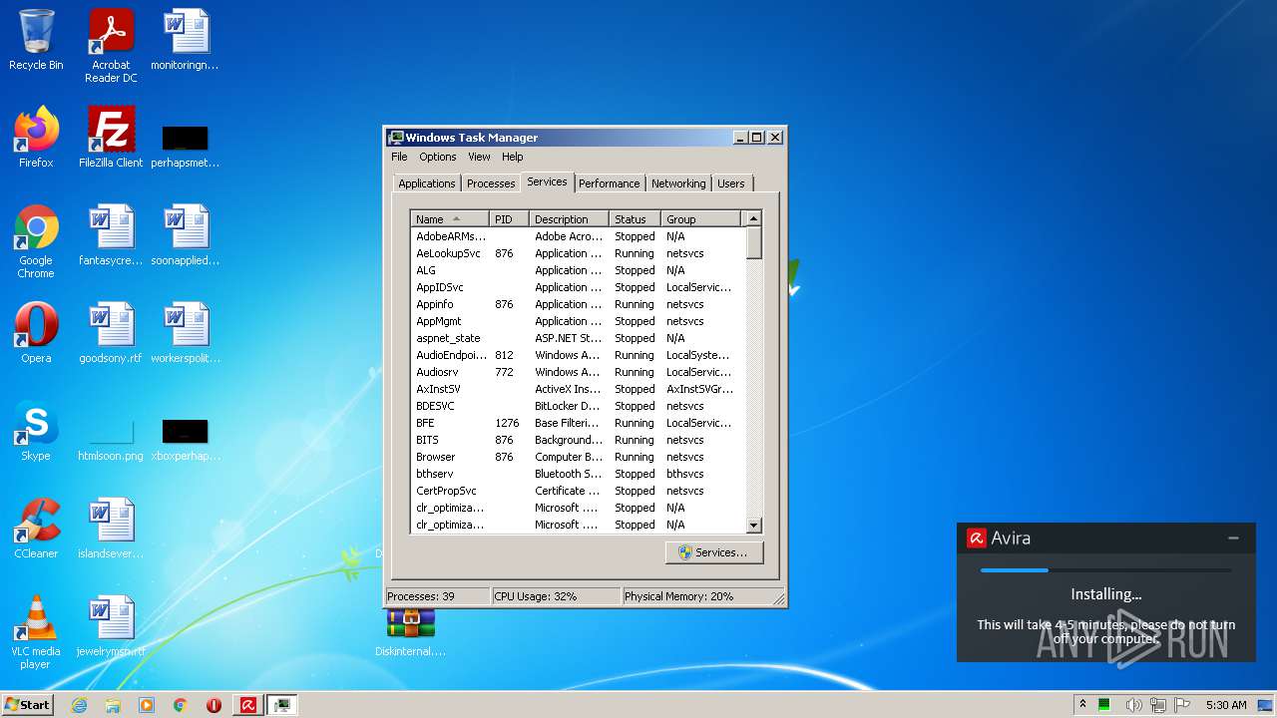Viewport: 1277px width, 718px height.
Task: Minimize the Avira installer popup
Action: click(x=1234, y=538)
